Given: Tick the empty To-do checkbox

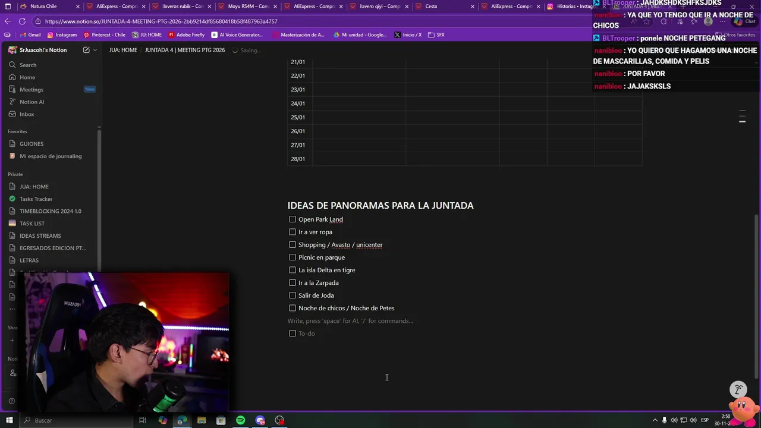Looking at the screenshot, I should 293,333.
